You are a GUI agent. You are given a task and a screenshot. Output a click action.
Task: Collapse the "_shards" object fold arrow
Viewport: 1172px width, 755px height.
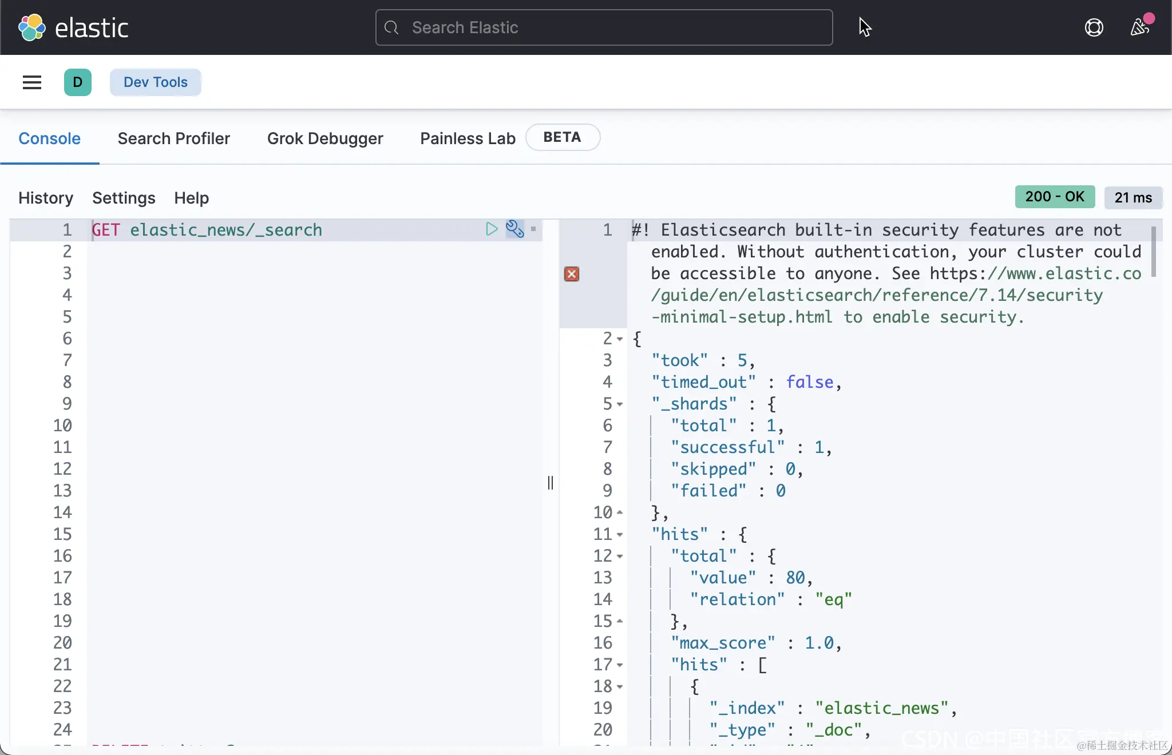(x=620, y=404)
